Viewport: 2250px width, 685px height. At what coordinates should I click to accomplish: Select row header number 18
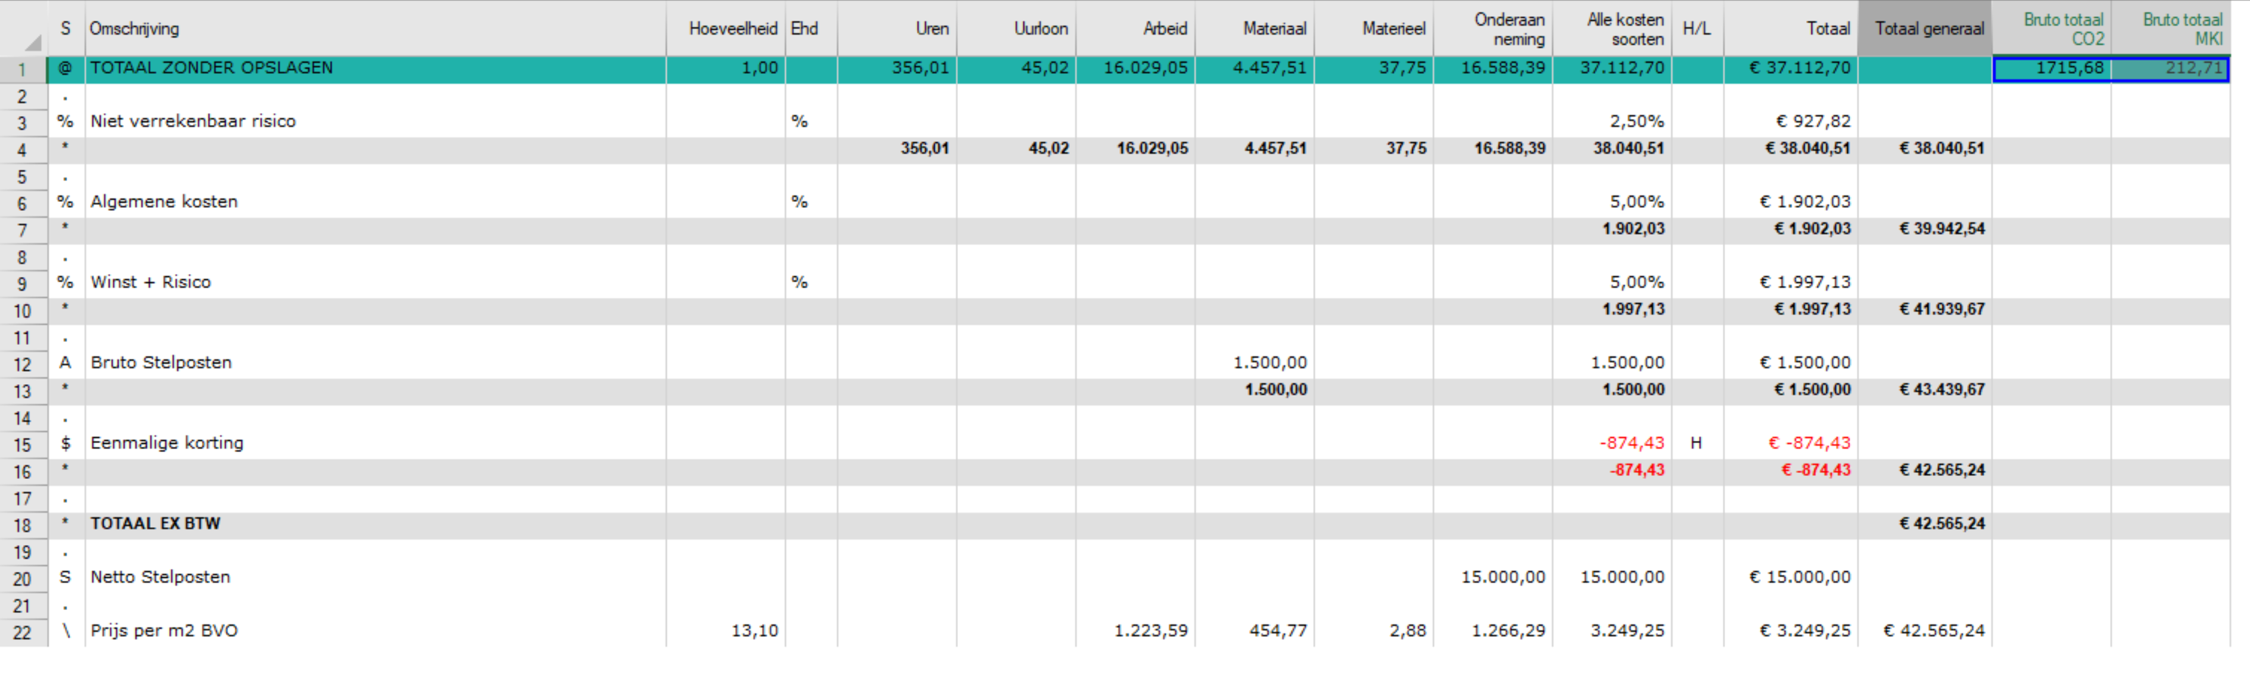click(x=23, y=526)
